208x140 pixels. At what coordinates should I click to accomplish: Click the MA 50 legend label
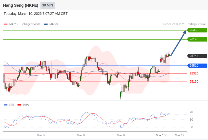coord(53,24)
